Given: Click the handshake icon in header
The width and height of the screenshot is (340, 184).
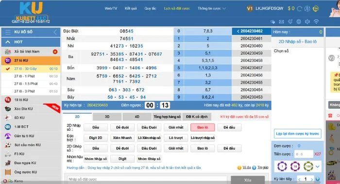Looking at the screenshot, I should (x=273, y=22).
